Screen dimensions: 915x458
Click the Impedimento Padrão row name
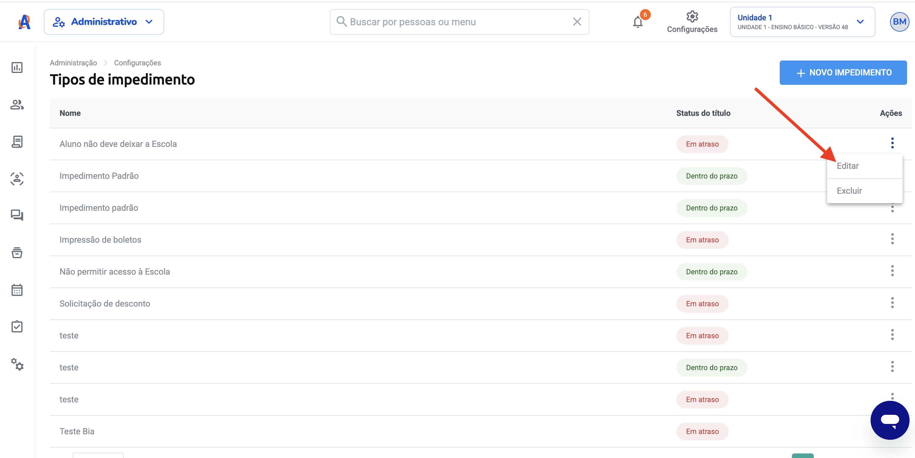pyautogui.click(x=99, y=176)
